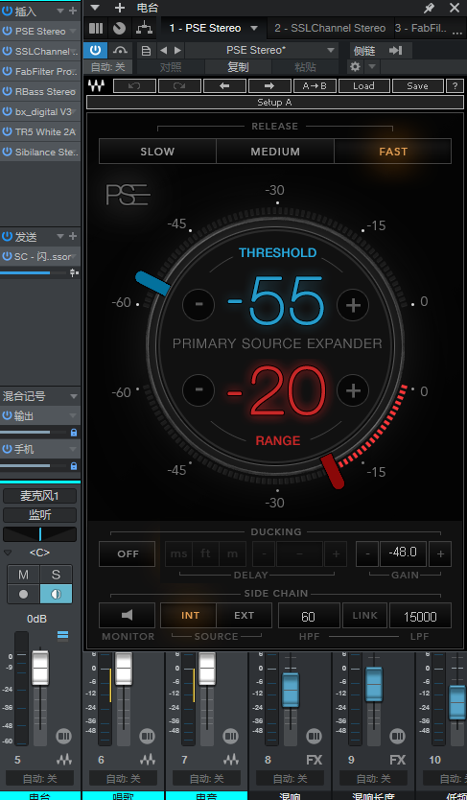This screenshot has height=800, width=467.
Task: Click the 侧链 sidechain button
Action: click(x=364, y=51)
